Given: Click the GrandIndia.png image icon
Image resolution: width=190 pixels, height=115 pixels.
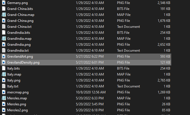Looking at the screenshot, I should coord(4,44).
